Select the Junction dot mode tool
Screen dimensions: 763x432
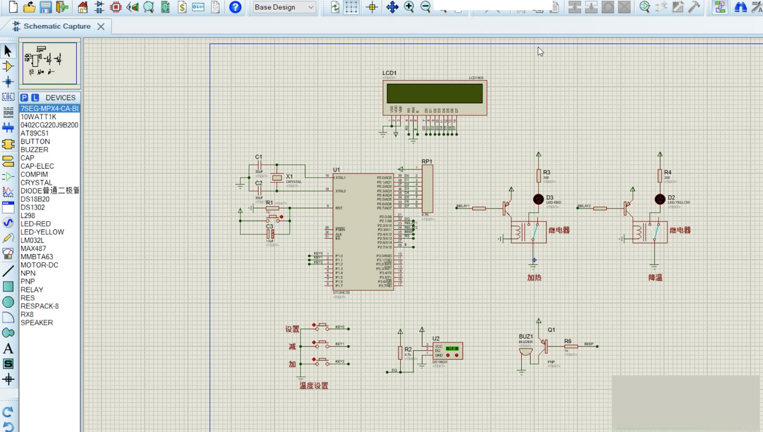coord(8,82)
